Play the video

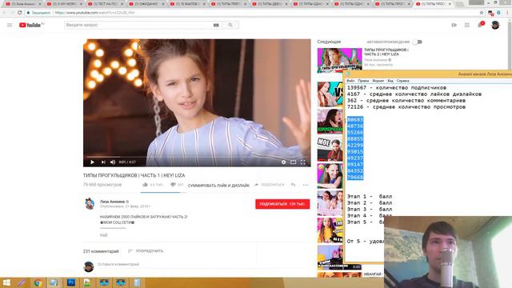point(93,162)
